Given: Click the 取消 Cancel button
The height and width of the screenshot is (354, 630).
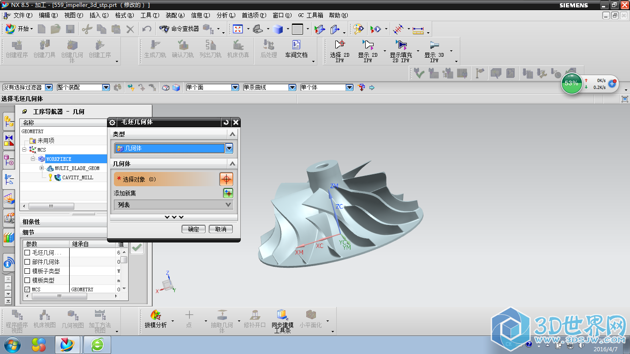Looking at the screenshot, I should point(221,229).
